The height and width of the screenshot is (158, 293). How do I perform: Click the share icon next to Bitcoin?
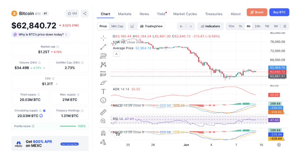coord(85,13)
